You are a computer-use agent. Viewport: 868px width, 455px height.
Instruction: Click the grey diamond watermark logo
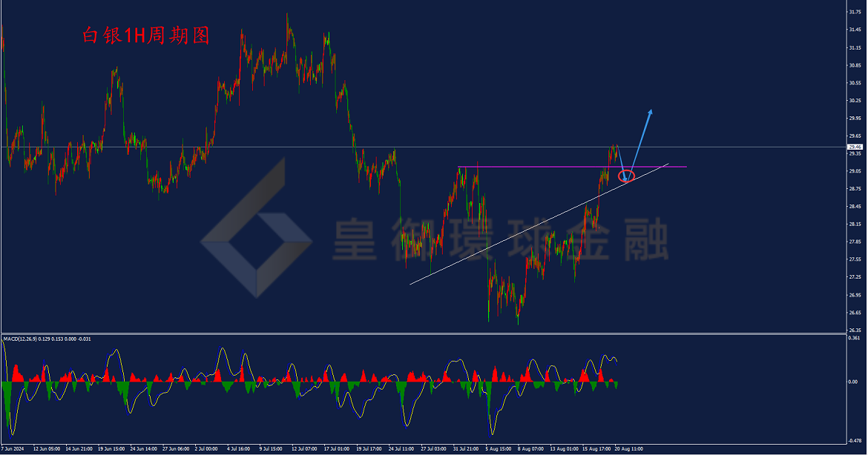click(x=256, y=227)
